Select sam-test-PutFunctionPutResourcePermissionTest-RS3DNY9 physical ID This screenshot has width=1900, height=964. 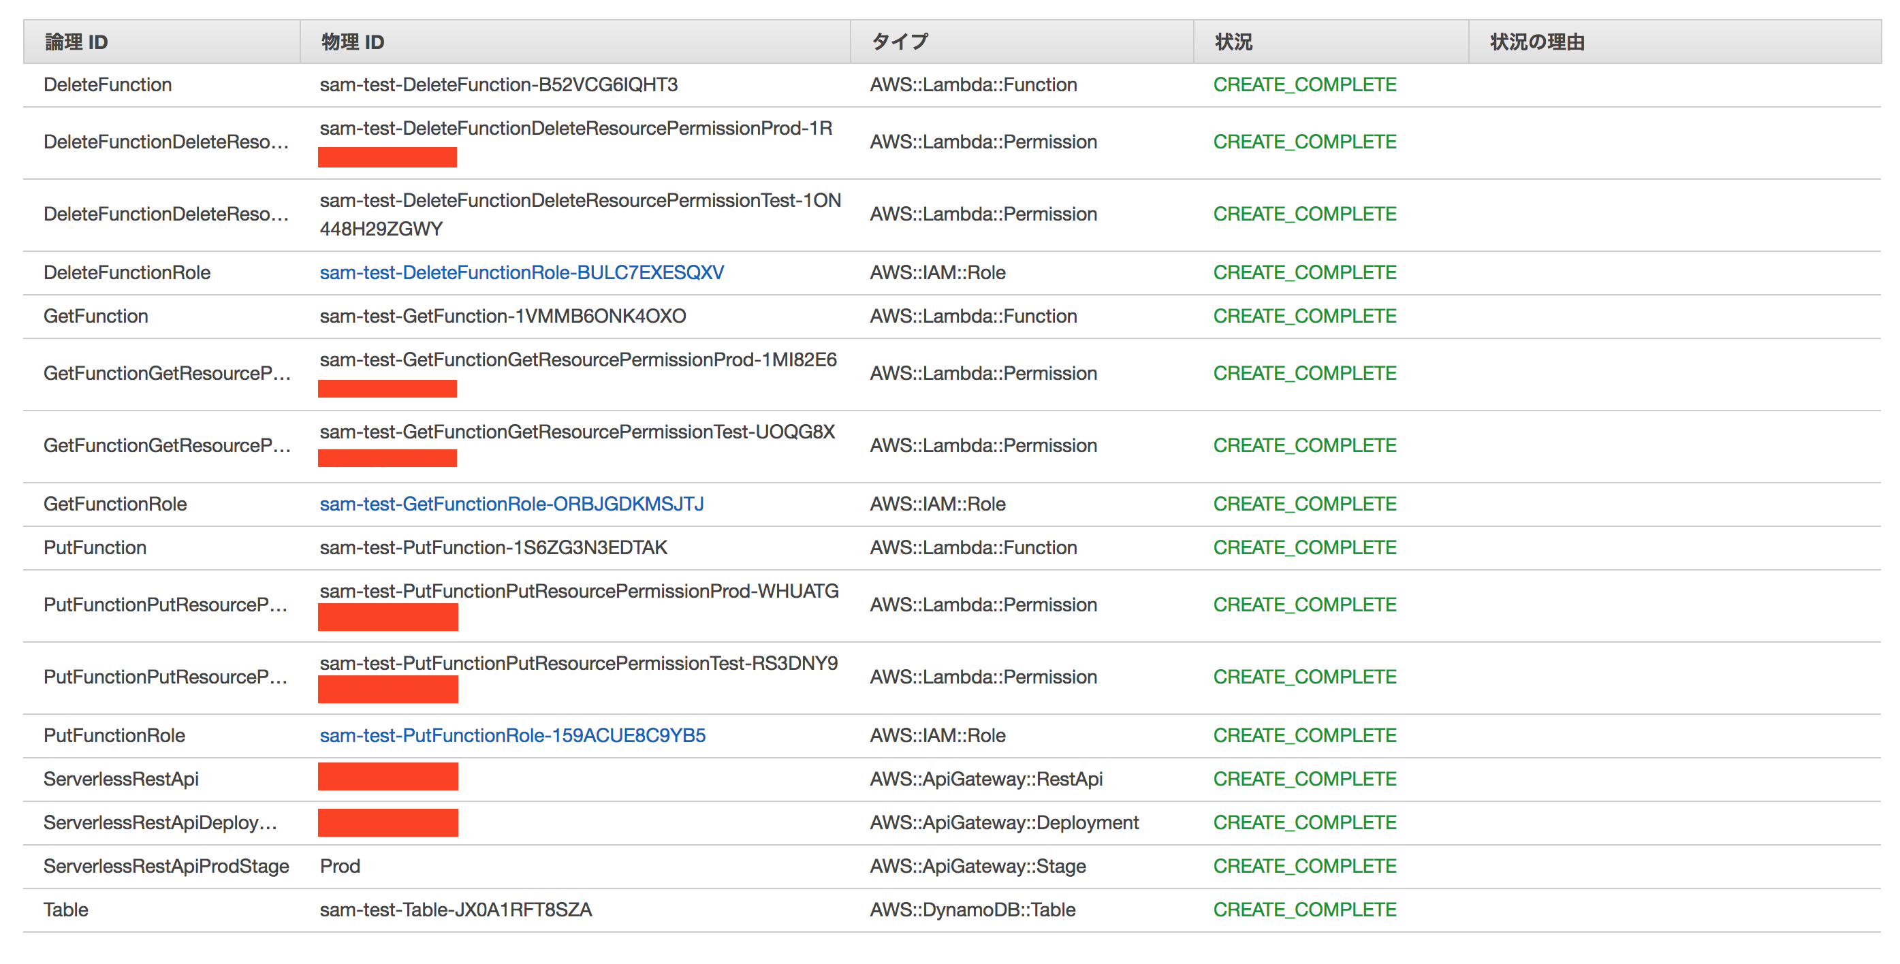pos(579,664)
